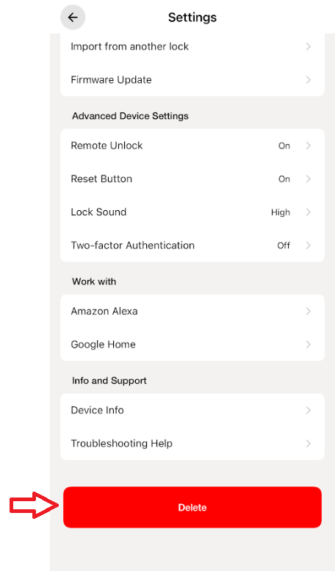This screenshot has width=335, height=571.
Task: Open chevron beside Firmware Update
Action: click(308, 80)
